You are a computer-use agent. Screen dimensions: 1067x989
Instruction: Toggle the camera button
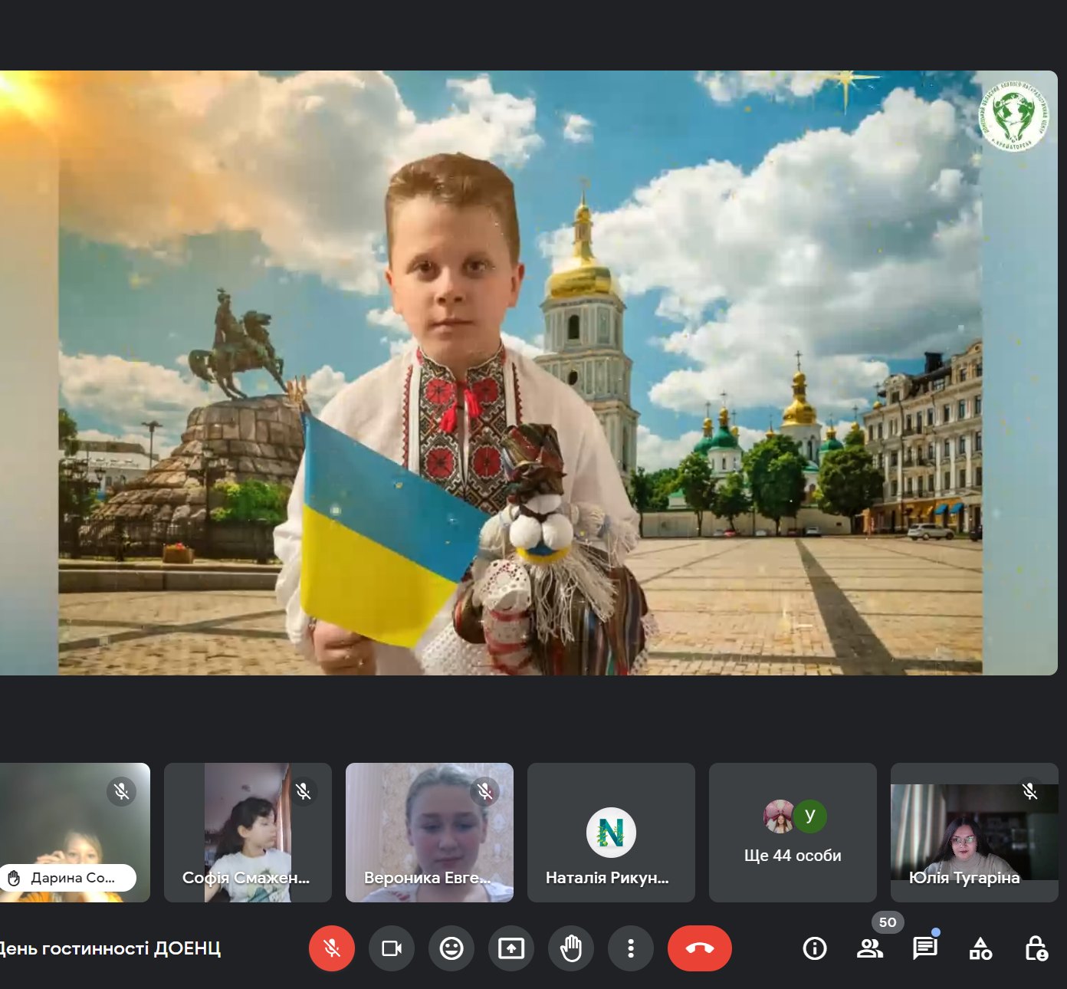point(392,948)
